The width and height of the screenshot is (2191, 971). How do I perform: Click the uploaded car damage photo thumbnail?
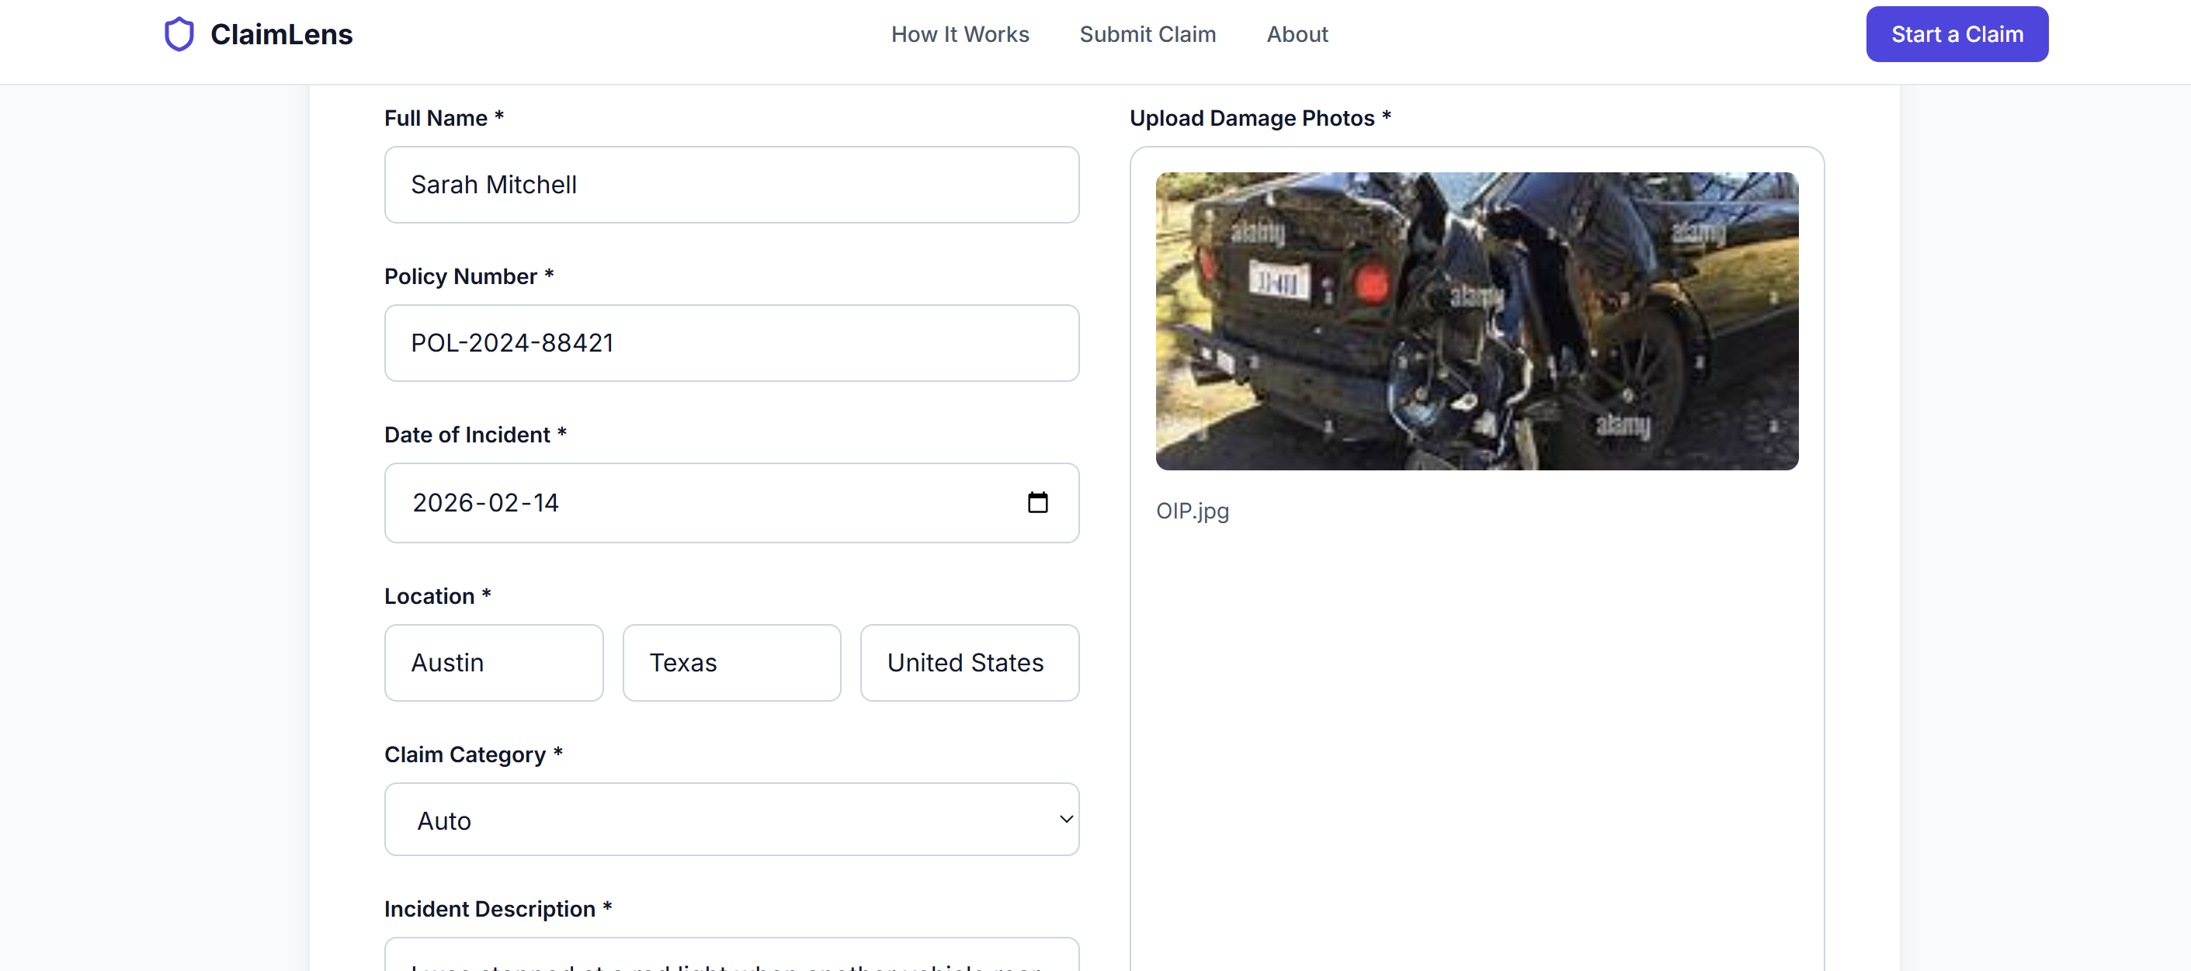click(x=1476, y=321)
